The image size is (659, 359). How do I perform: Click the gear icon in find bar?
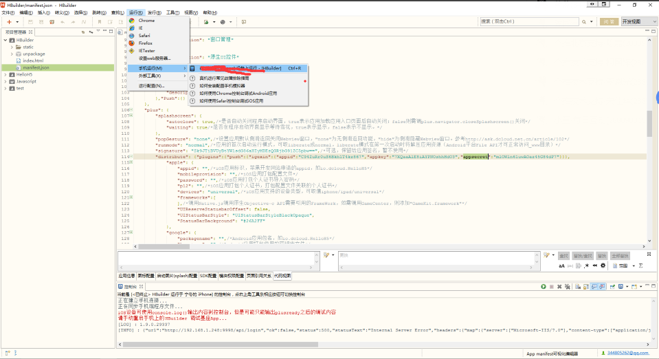point(603,266)
